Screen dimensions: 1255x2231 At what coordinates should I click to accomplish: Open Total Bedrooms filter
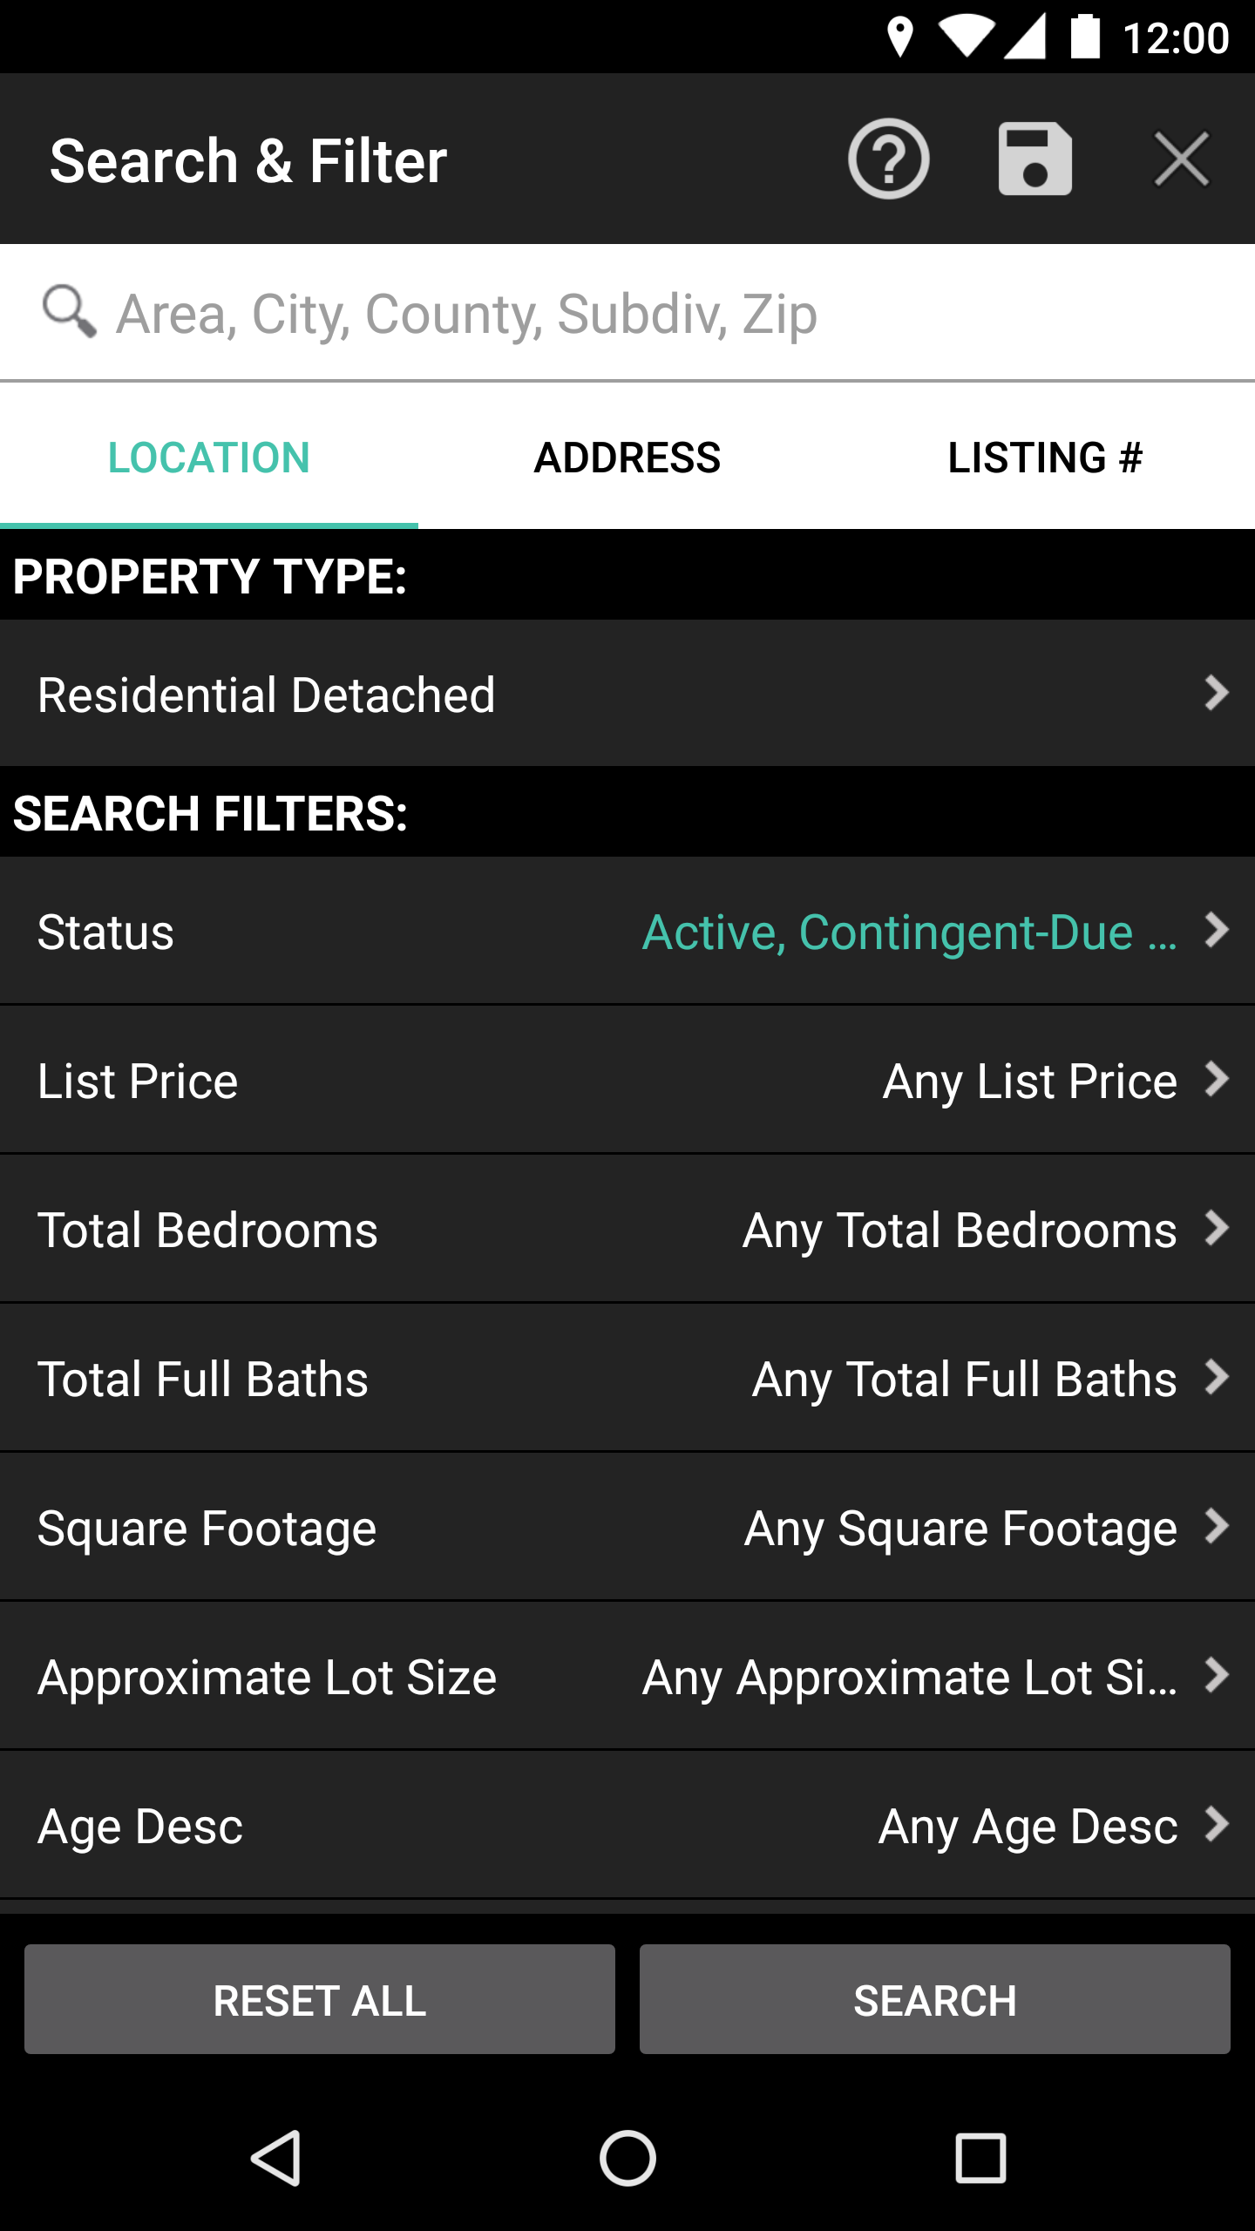[627, 1229]
